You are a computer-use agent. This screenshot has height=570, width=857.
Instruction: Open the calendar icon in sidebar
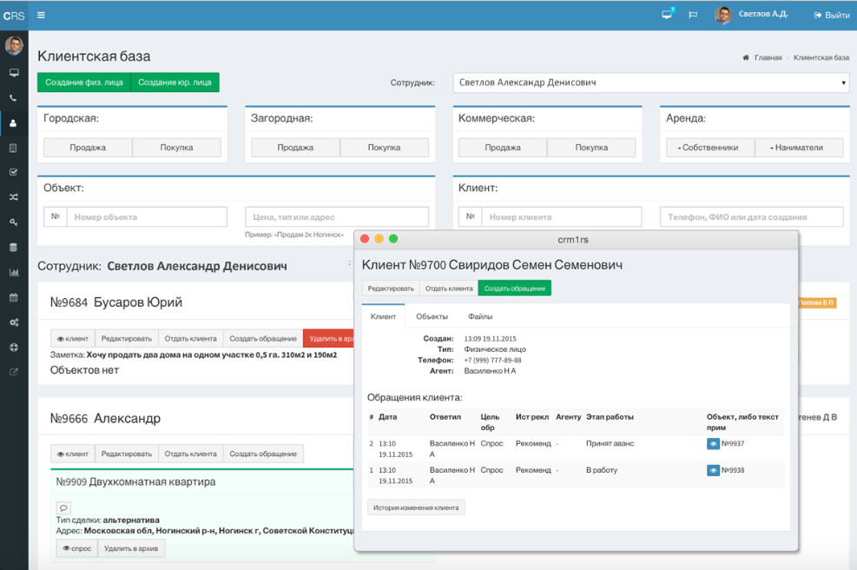tap(14, 297)
